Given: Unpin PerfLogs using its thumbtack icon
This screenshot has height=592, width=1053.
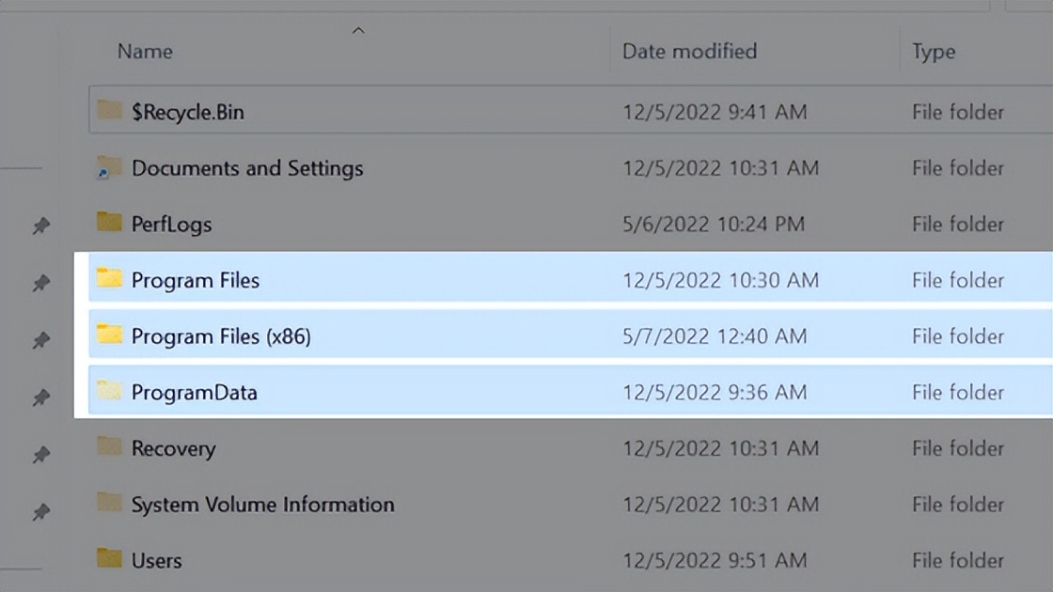Looking at the screenshot, I should (39, 225).
